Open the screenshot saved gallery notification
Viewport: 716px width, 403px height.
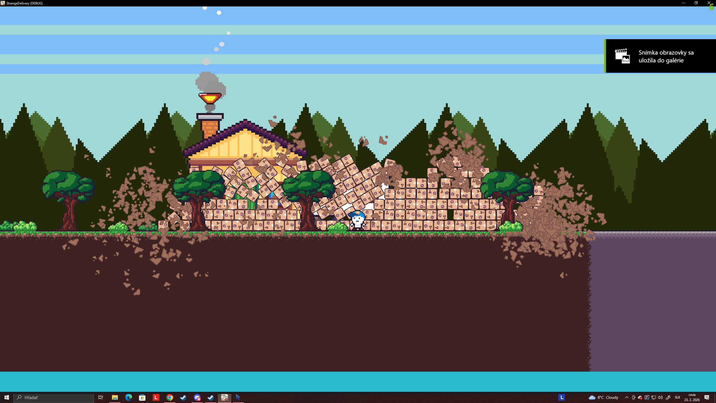pyautogui.click(x=660, y=56)
